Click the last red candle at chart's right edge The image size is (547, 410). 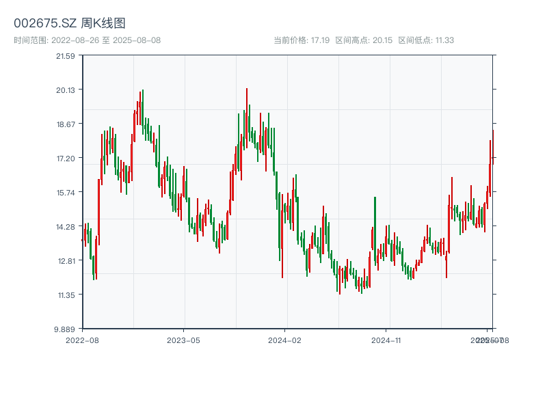click(493, 147)
